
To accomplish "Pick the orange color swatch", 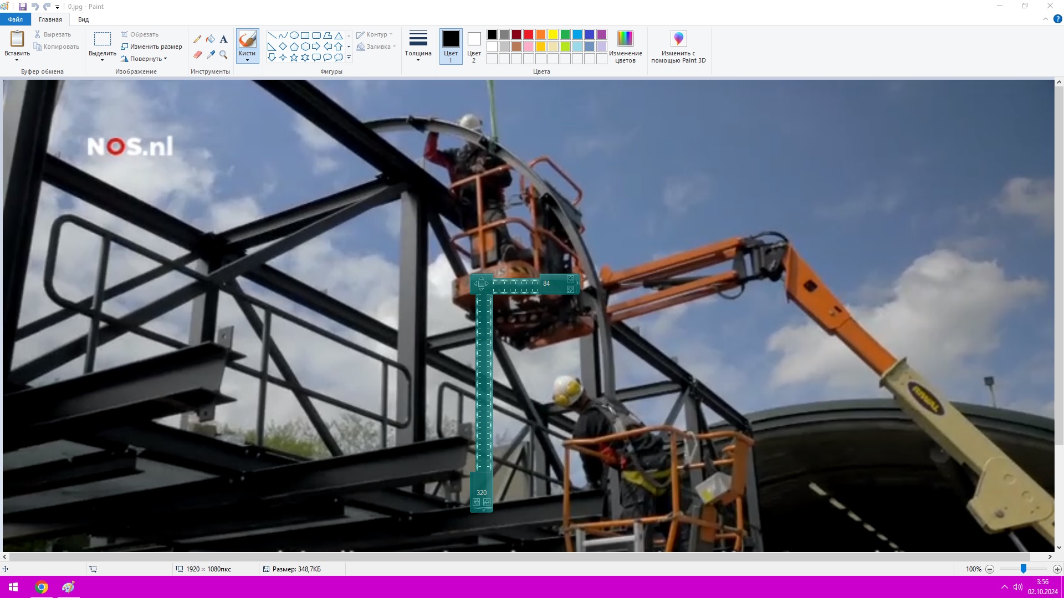I will click(x=541, y=34).
